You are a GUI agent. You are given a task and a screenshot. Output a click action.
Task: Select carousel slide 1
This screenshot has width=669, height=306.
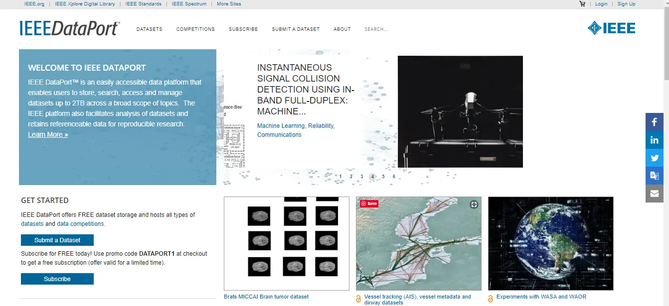pos(340,177)
